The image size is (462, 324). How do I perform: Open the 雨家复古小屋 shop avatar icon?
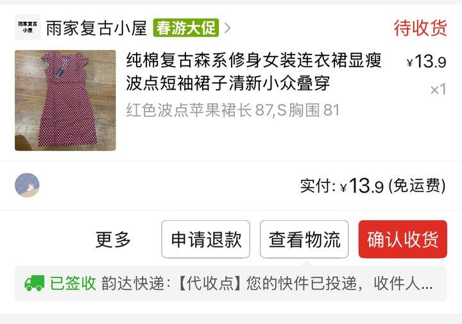[x=28, y=27]
